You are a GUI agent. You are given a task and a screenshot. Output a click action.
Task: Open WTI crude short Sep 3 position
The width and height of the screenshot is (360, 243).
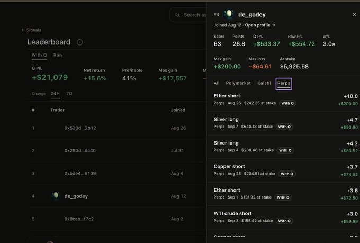coord(283,218)
